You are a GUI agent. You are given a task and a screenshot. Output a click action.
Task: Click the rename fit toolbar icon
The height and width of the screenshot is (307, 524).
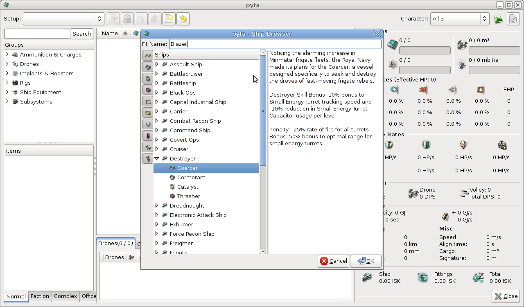click(113, 19)
